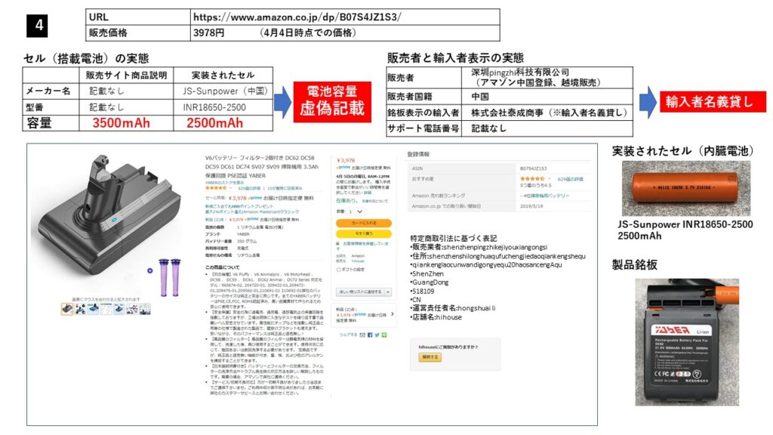Open the quantity dropdown selector

[x=355, y=212]
